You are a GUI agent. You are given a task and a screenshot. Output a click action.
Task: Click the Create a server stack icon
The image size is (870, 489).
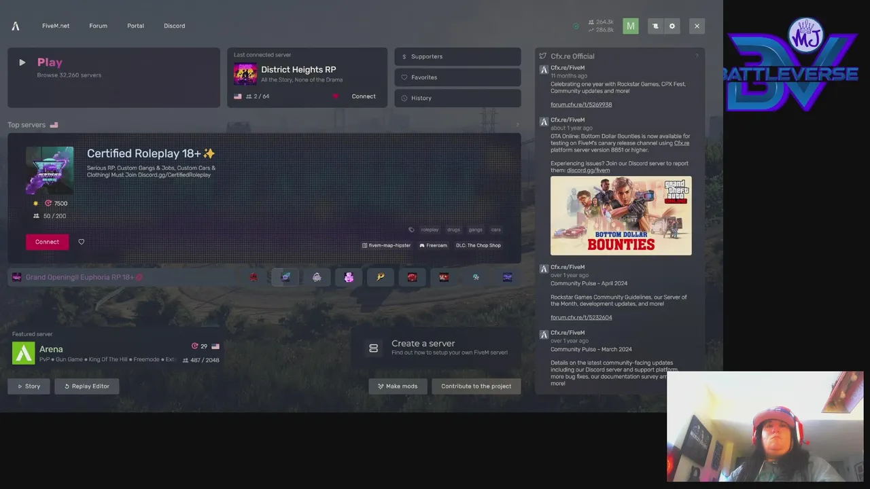pyautogui.click(x=373, y=348)
